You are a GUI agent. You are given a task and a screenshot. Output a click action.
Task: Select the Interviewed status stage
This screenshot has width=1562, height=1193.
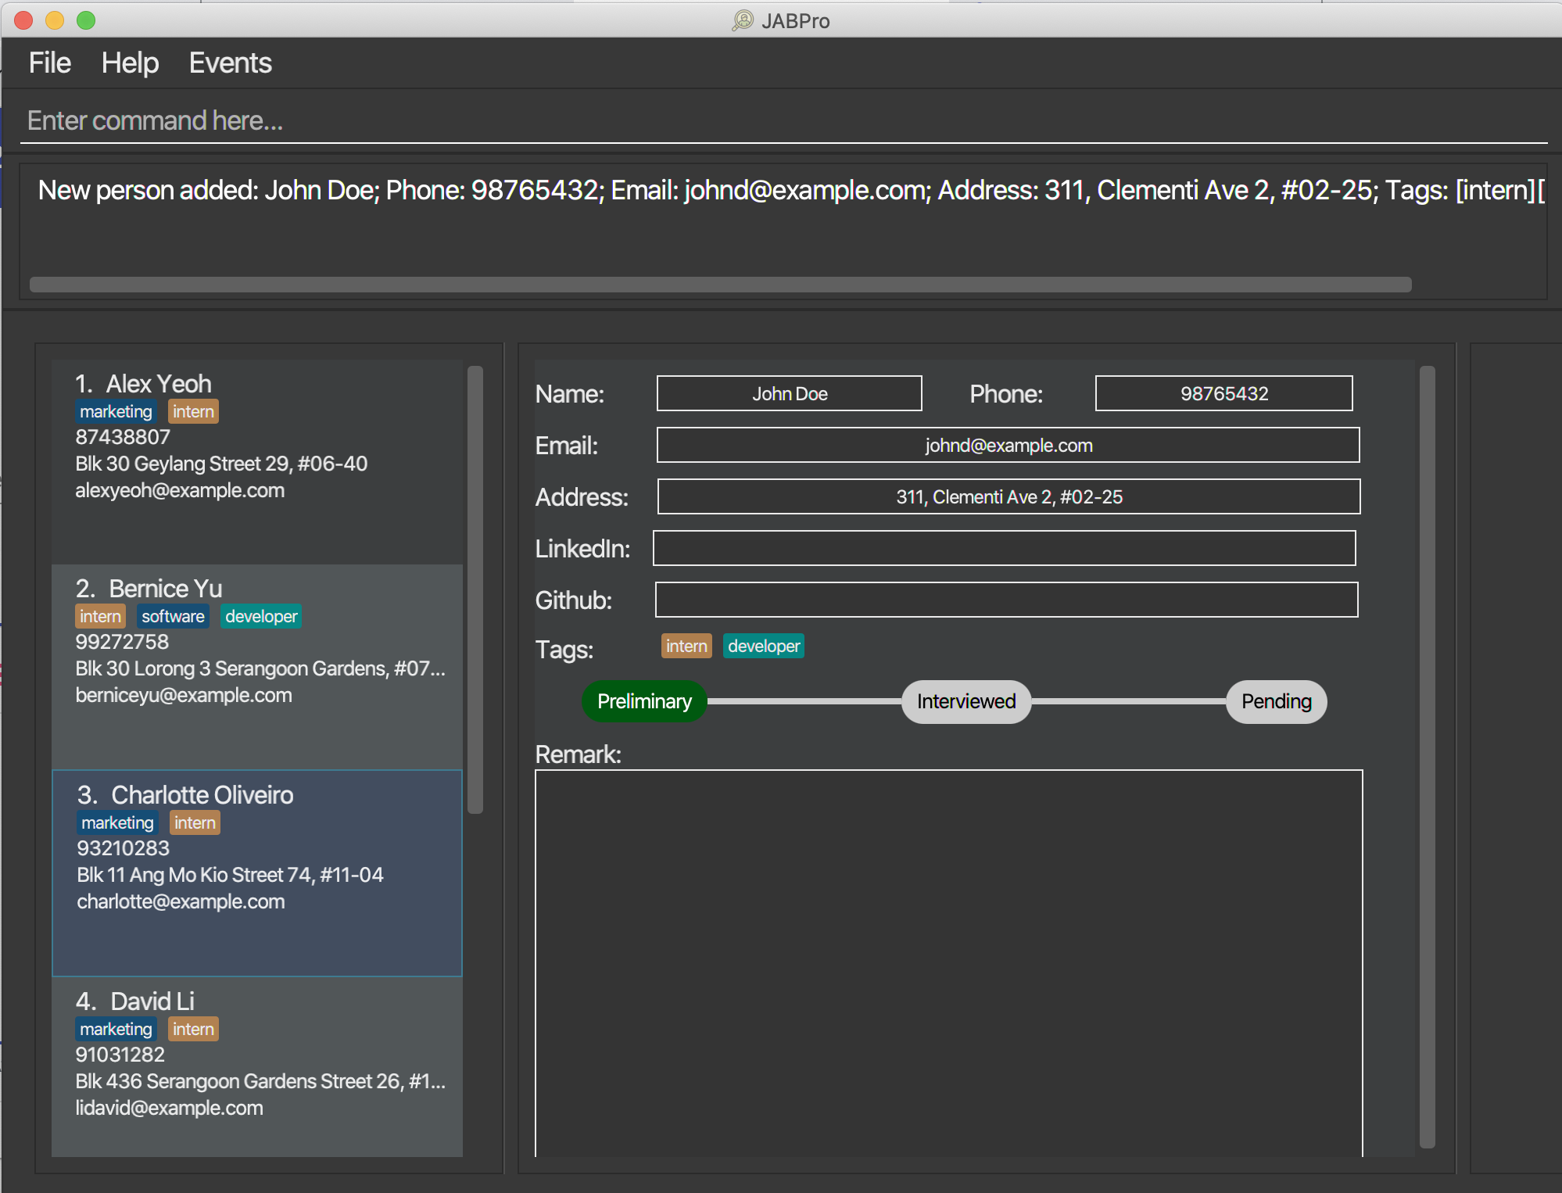tap(966, 701)
